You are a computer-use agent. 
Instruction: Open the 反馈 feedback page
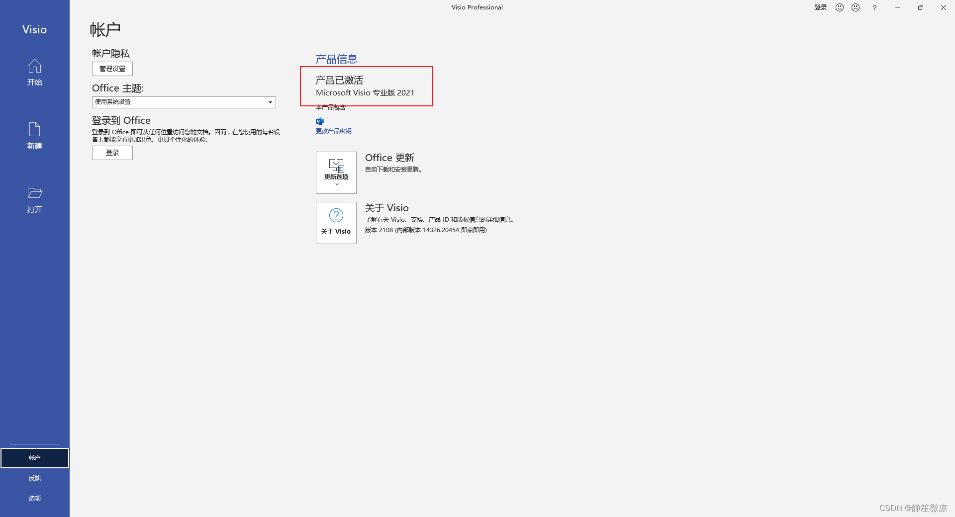click(x=34, y=478)
